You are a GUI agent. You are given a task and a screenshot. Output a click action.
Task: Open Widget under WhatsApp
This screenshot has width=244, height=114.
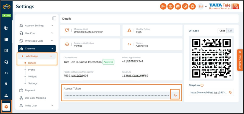pos(32,76)
